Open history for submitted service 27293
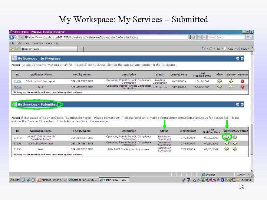The height and width of the screenshot is (200, 267). [x=235, y=143]
